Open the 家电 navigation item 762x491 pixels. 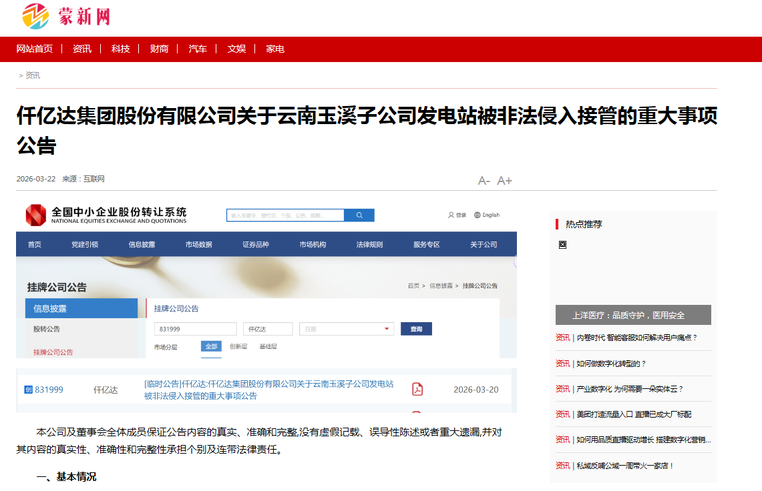point(275,49)
